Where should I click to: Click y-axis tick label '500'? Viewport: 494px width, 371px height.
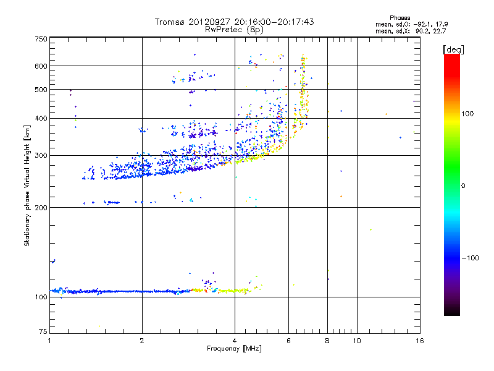(x=41, y=90)
